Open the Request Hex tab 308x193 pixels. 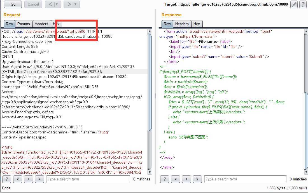pyautogui.click(x=56, y=24)
